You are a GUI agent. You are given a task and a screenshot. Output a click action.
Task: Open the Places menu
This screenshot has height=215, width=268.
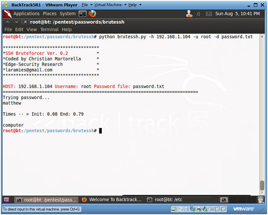(x=50, y=14)
